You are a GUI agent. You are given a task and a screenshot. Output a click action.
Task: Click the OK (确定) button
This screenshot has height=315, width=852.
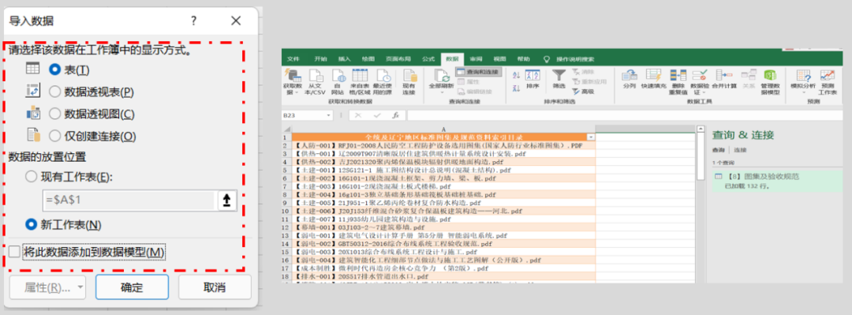point(132,288)
